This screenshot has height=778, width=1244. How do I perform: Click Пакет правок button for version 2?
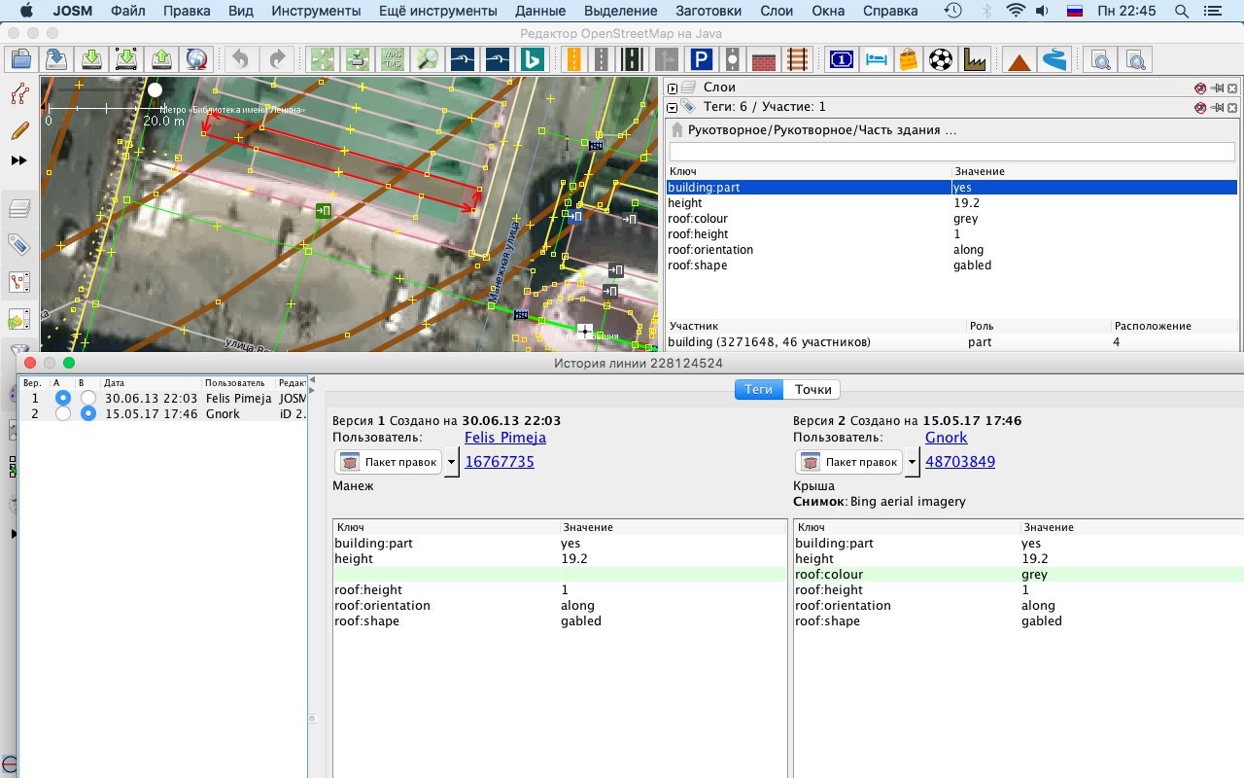click(x=849, y=462)
